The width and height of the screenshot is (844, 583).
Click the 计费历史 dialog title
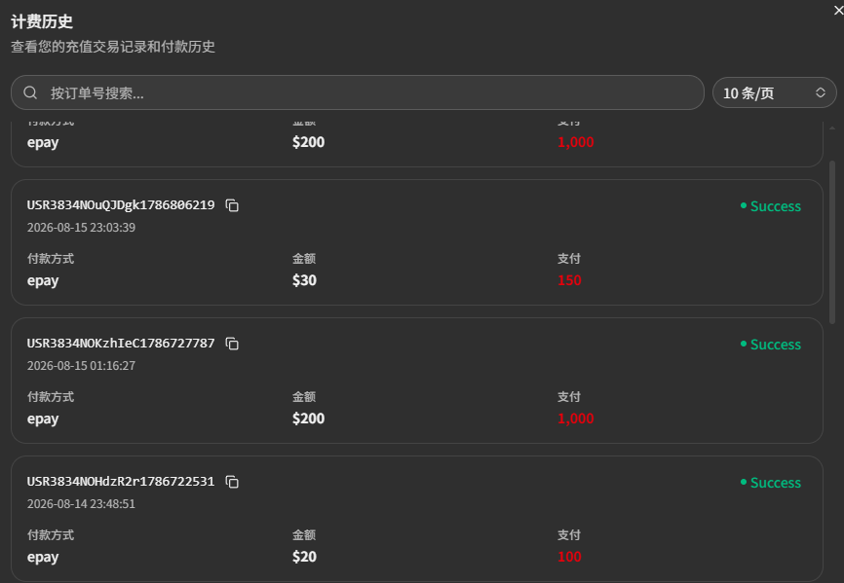tap(42, 21)
